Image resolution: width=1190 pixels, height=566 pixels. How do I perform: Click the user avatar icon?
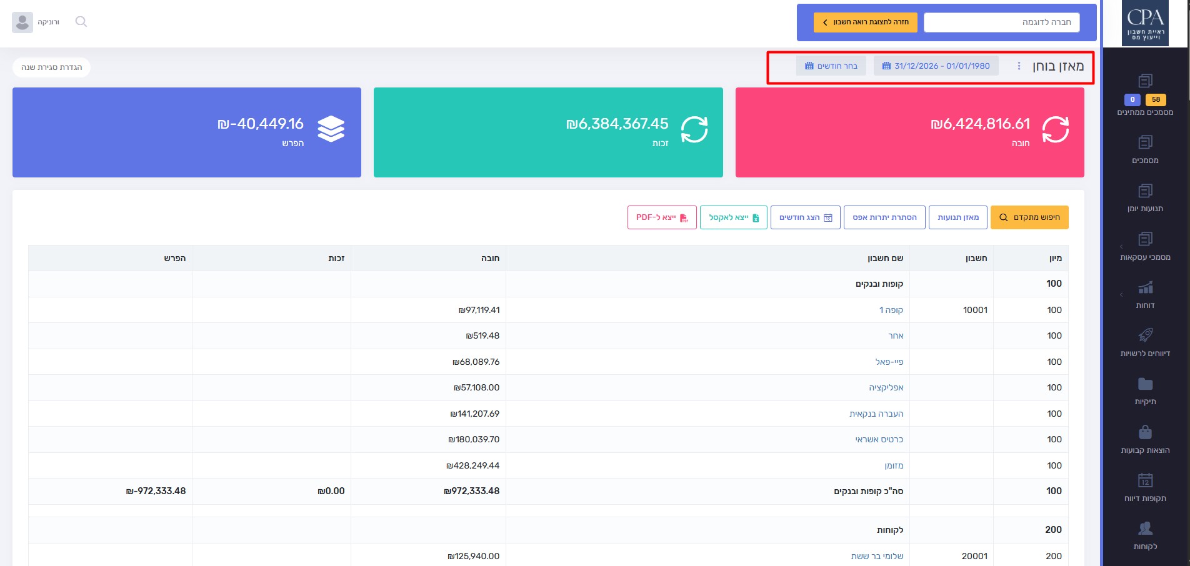pyautogui.click(x=22, y=22)
